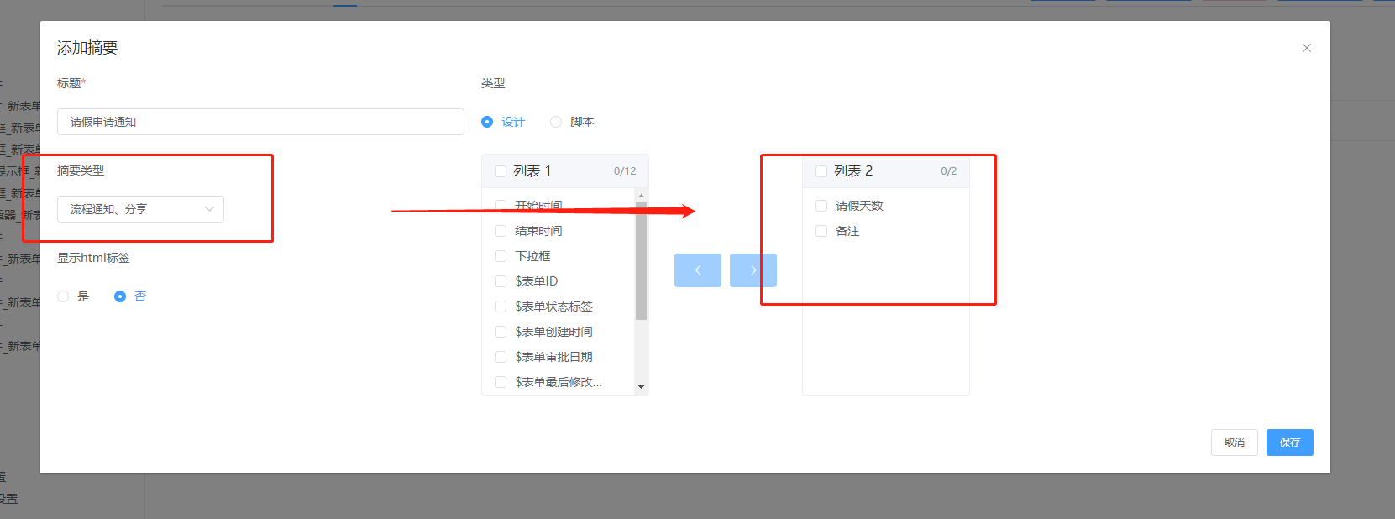Select the 脚本 type radio button
Screen dimensions: 1395x519
point(556,122)
